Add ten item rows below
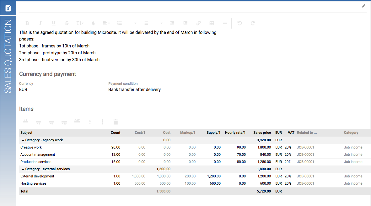The width and height of the screenshot is (371, 206). click(64, 122)
